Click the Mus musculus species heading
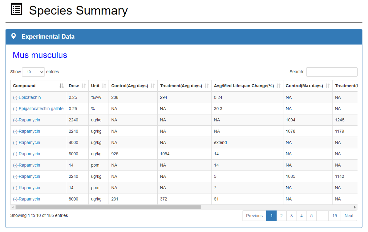368x232 pixels. (40, 55)
